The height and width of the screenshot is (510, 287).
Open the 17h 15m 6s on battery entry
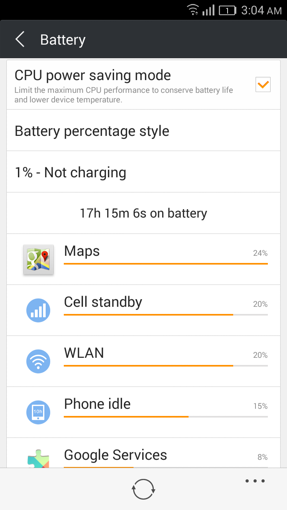point(143,214)
